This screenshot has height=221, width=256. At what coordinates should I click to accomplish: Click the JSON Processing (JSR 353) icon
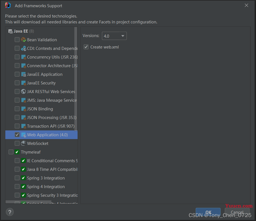click(x=23, y=117)
